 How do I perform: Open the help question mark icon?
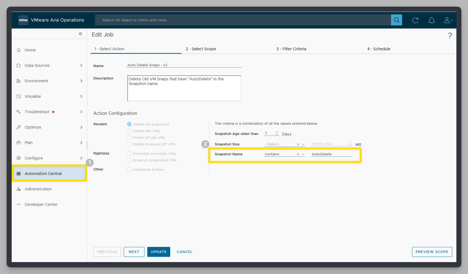450,36
